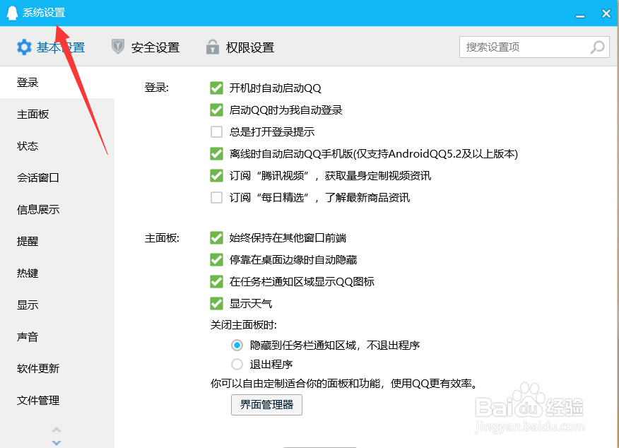This screenshot has width=619, height=448.
Task: Switch to the 安全设置 tab
Action: (146, 47)
